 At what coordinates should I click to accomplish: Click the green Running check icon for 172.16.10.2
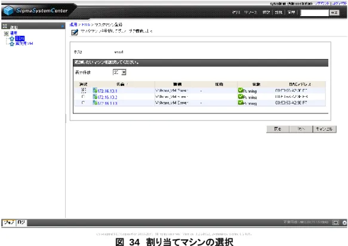(x=241, y=96)
